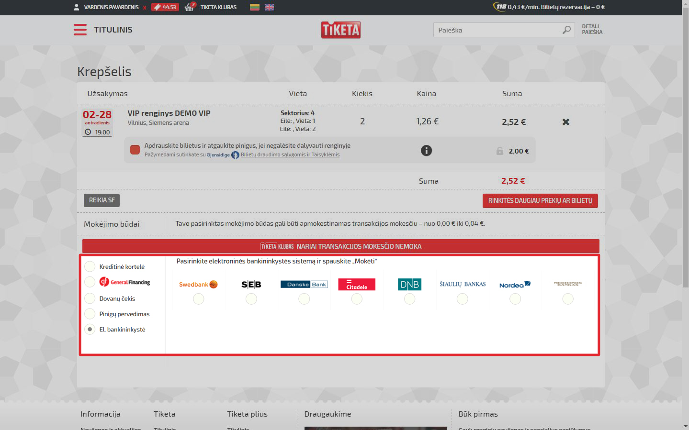
Task: Click the search magnifier icon
Action: click(567, 30)
